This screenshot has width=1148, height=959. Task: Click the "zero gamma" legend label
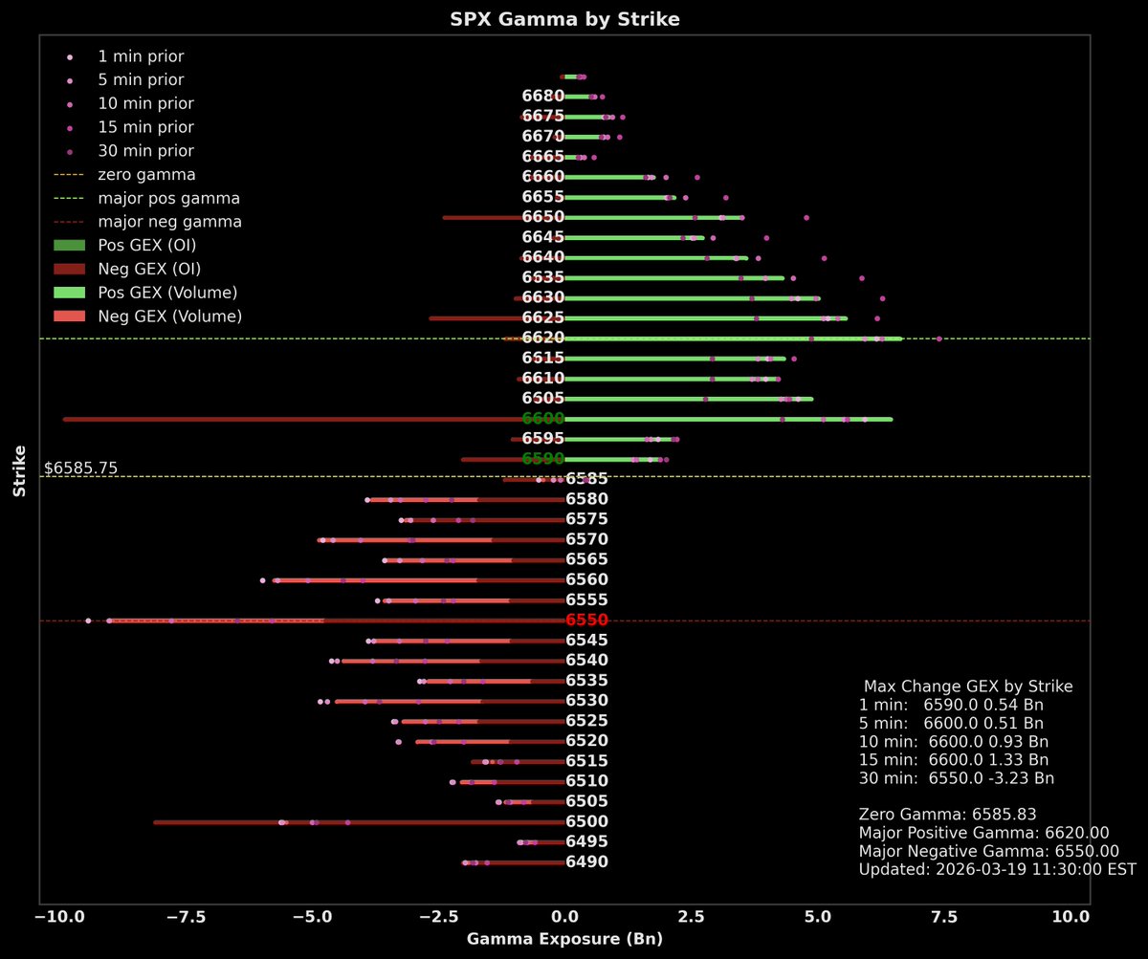146,175
